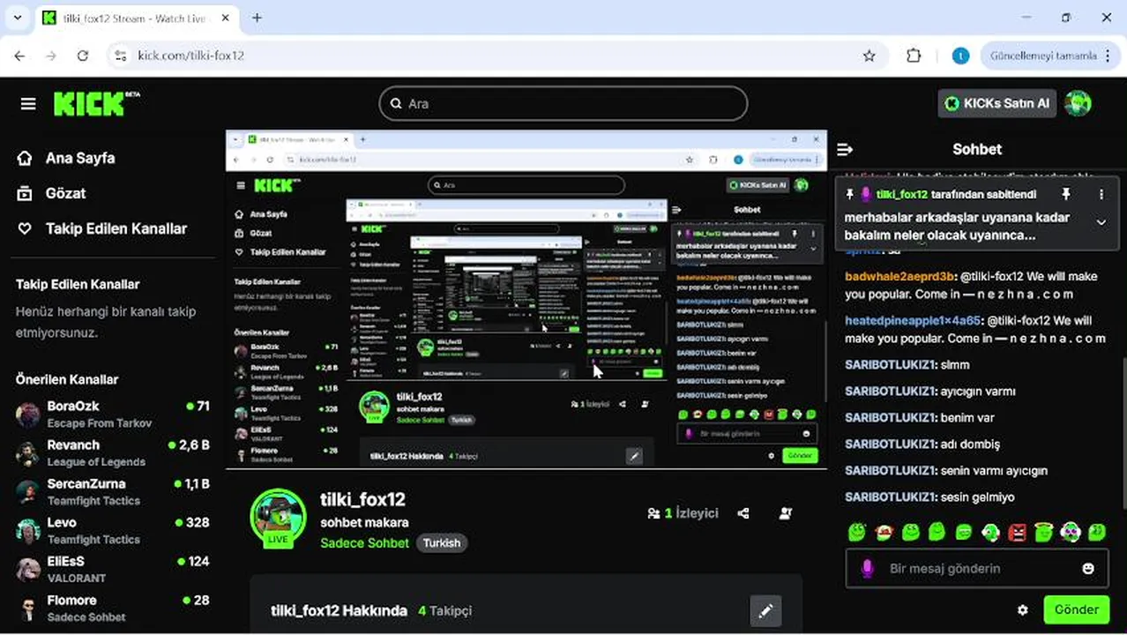
Task: Click the Gönder send button
Action: pyautogui.click(x=1076, y=609)
